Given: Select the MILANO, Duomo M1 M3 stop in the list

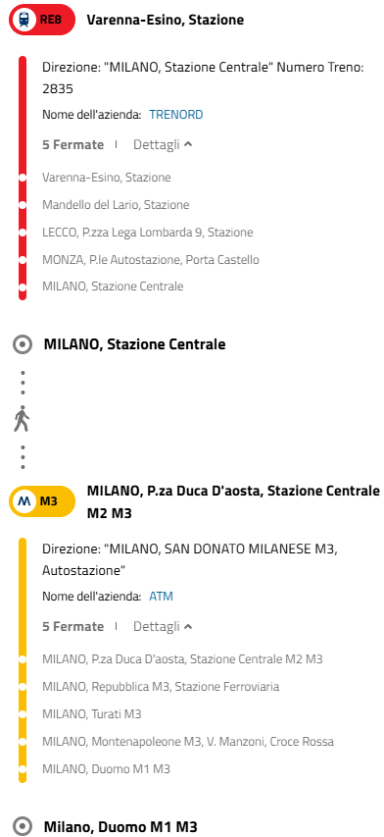Looking at the screenshot, I should coord(106,769).
